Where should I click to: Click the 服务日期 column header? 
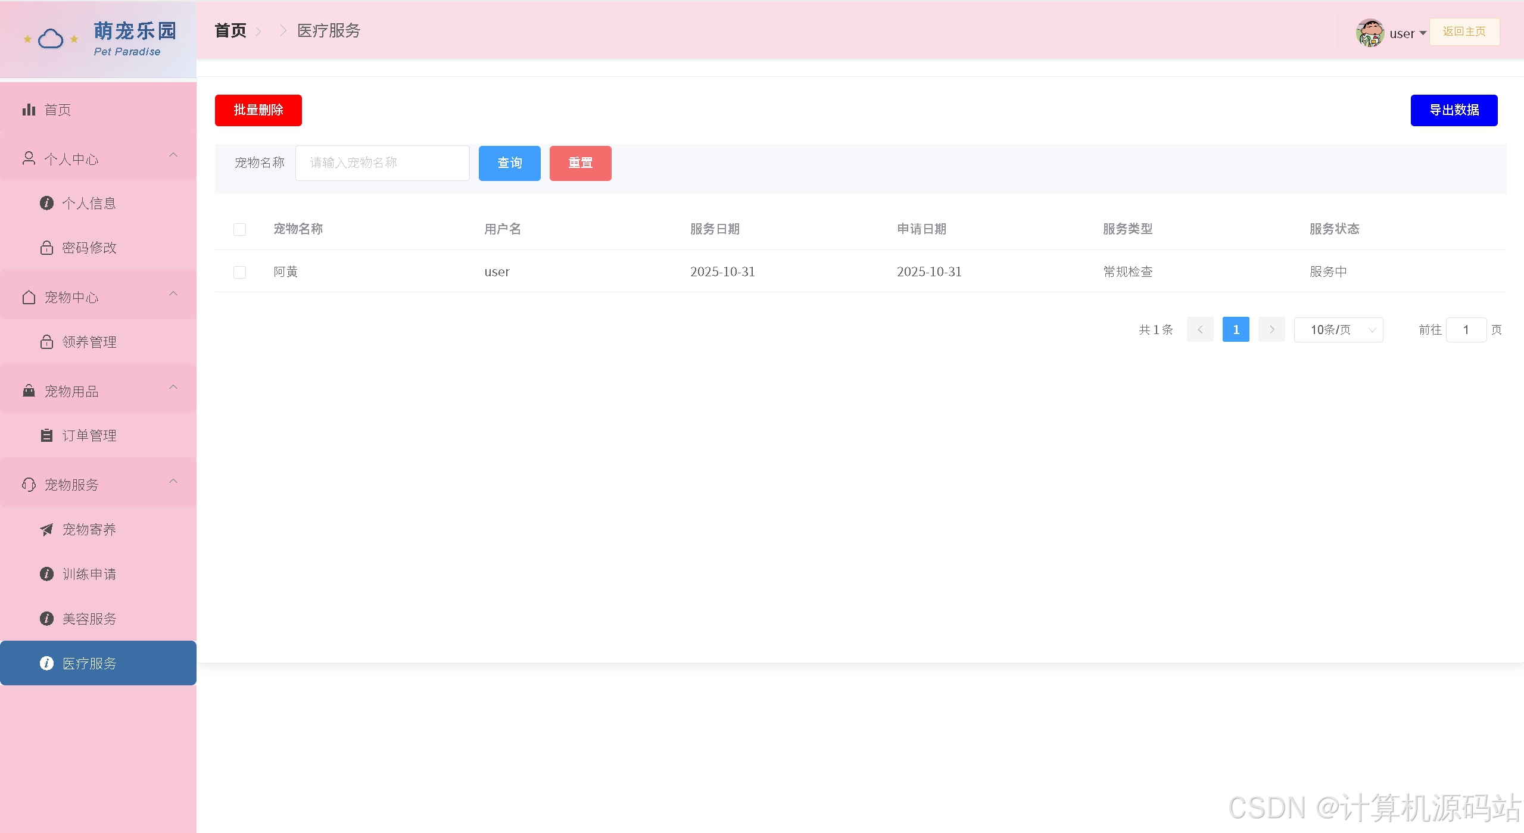coord(715,229)
